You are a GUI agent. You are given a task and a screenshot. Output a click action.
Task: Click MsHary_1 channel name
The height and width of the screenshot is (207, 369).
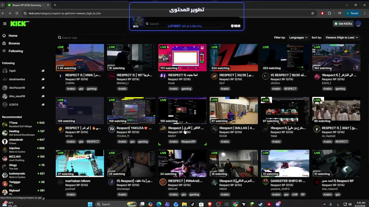123,83
